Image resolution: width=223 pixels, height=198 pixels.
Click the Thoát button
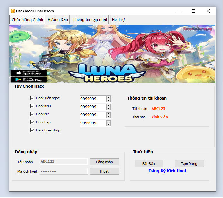pyautogui.click(x=104, y=171)
